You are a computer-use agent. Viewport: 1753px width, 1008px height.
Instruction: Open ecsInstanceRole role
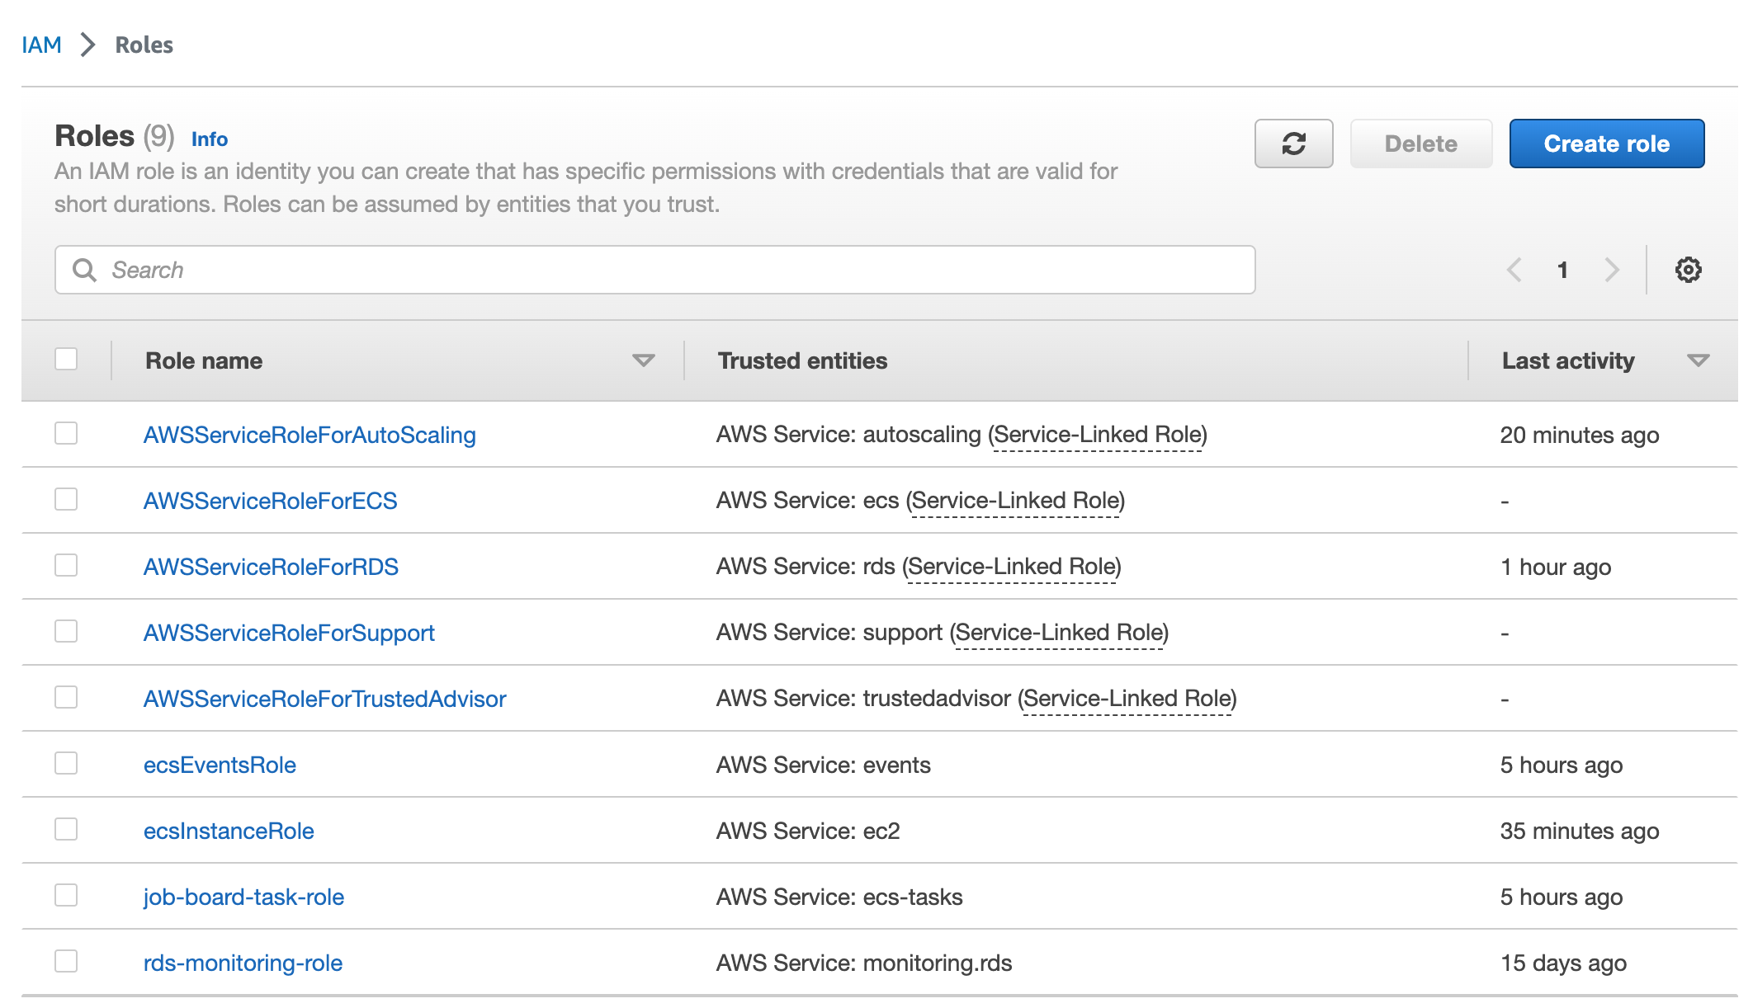coord(229,831)
